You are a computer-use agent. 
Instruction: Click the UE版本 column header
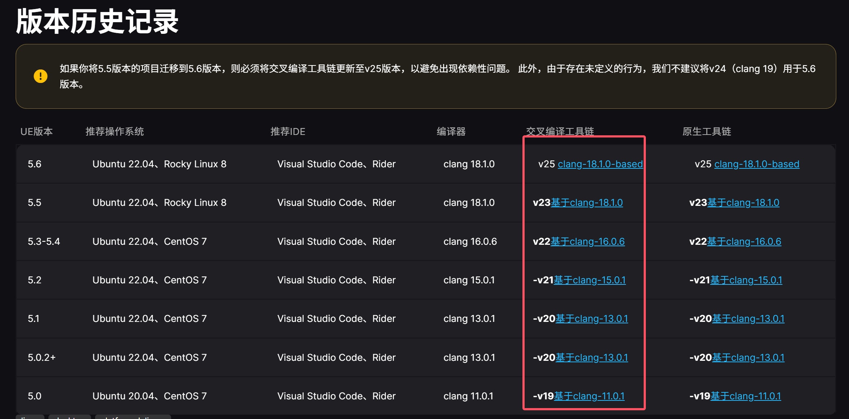[37, 132]
